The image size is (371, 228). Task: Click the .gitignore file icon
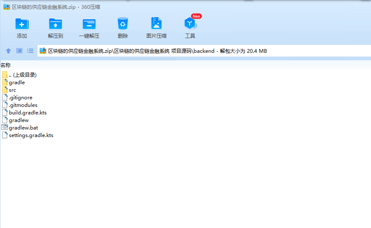tap(5, 97)
